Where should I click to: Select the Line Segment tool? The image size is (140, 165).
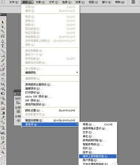(x=3, y=51)
